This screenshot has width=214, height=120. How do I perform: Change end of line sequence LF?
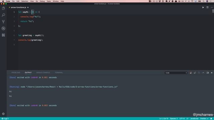click(187, 119)
